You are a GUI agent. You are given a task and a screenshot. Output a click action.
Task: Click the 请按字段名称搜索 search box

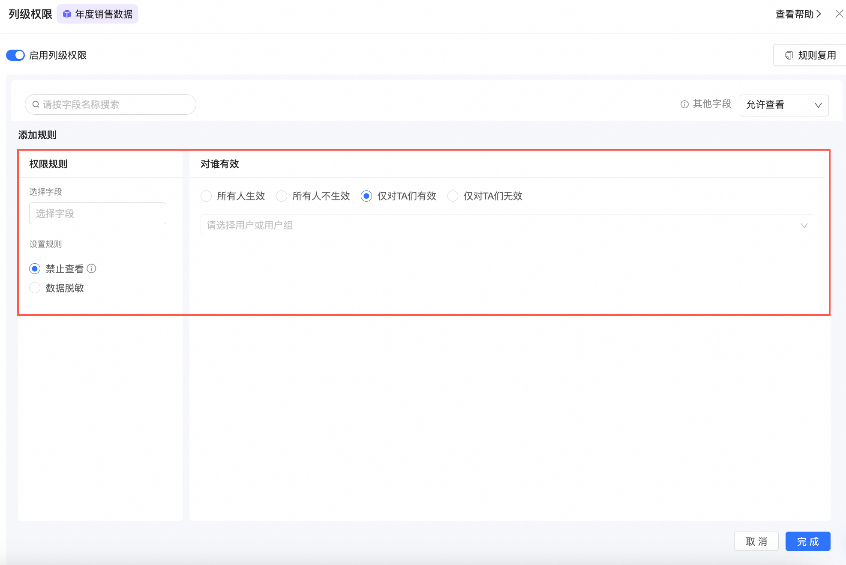116,104
